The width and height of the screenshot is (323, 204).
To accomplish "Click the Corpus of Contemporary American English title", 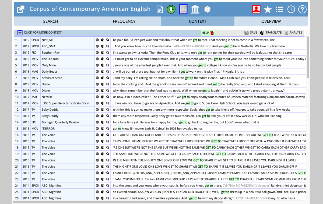I will pyautogui.click(x=90, y=9).
